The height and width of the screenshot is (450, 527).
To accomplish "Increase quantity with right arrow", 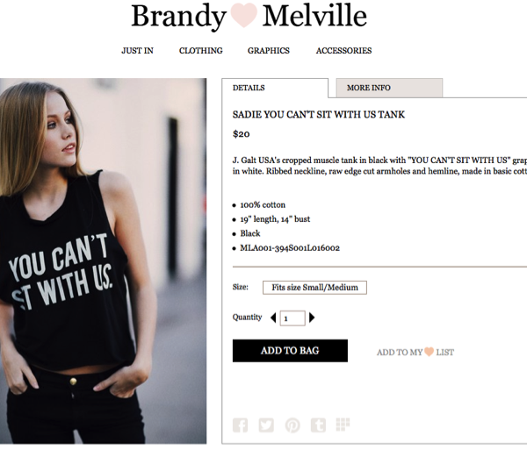I will 312,318.
